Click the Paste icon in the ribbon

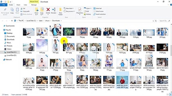pyautogui.click(x=17, y=10)
